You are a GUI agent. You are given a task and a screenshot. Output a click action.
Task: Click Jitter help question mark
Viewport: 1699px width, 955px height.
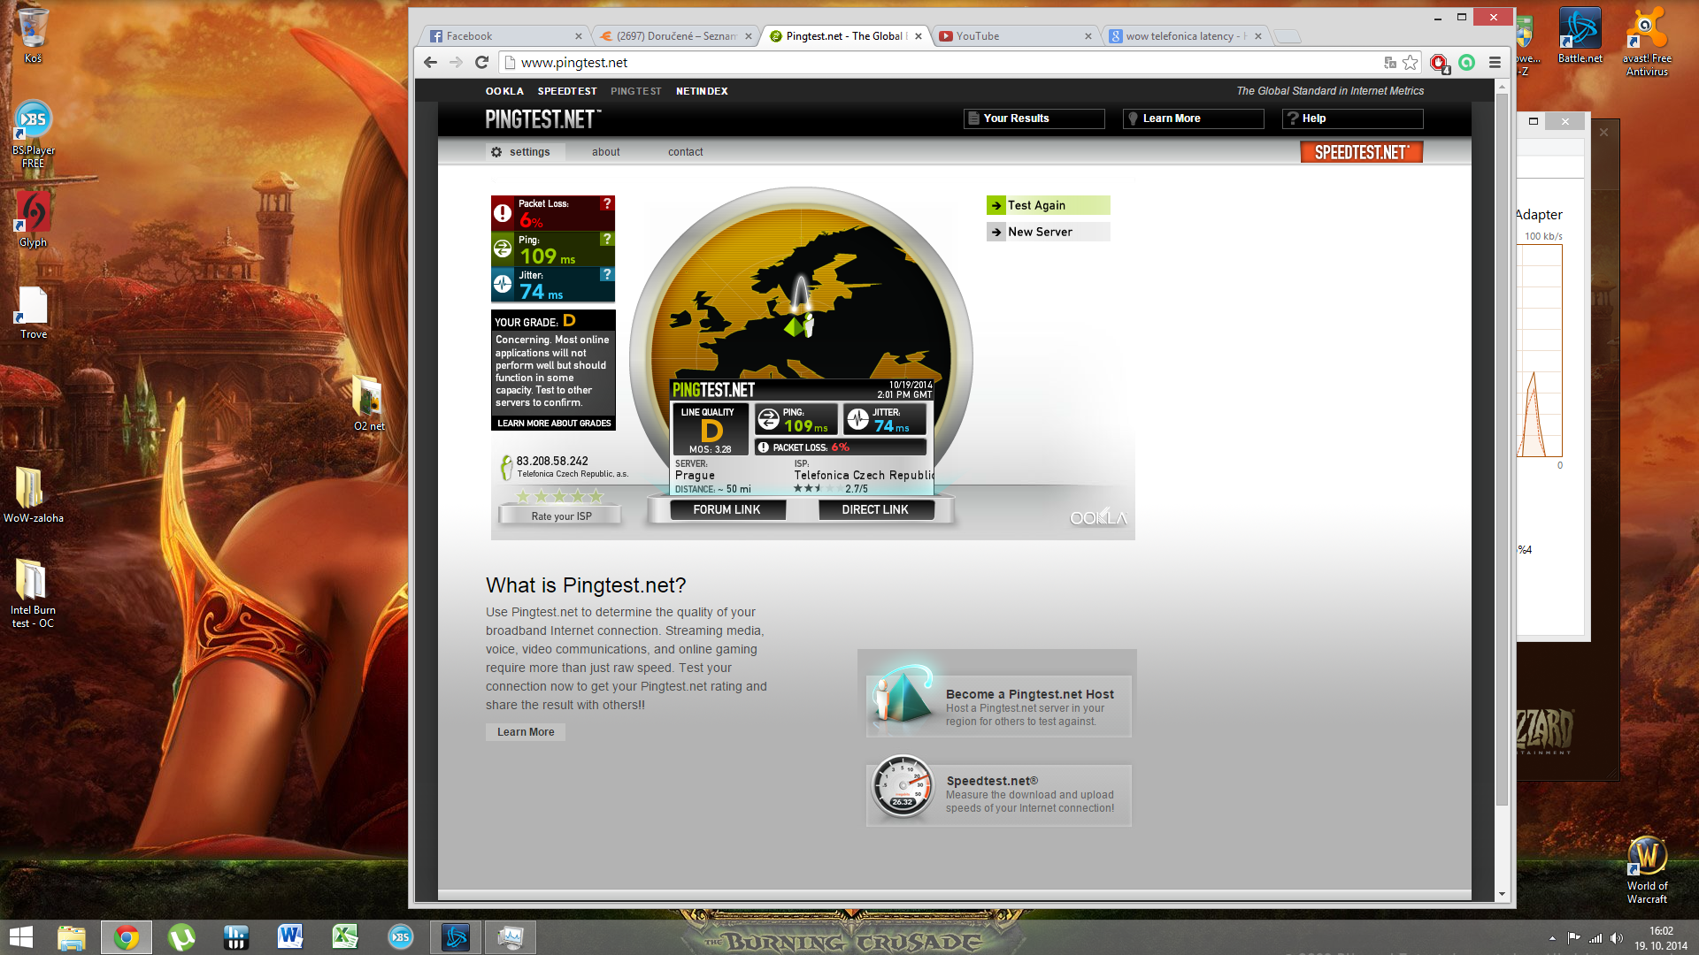[607, 274]
